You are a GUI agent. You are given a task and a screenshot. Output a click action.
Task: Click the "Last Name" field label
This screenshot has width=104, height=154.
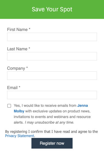pos(17,49)
